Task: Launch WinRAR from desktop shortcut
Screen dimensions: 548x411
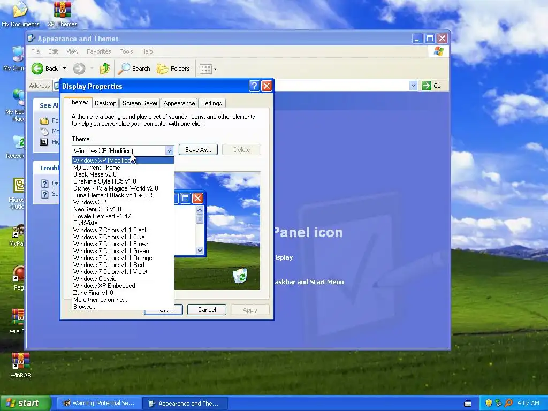Action: (x=21, y=365)
